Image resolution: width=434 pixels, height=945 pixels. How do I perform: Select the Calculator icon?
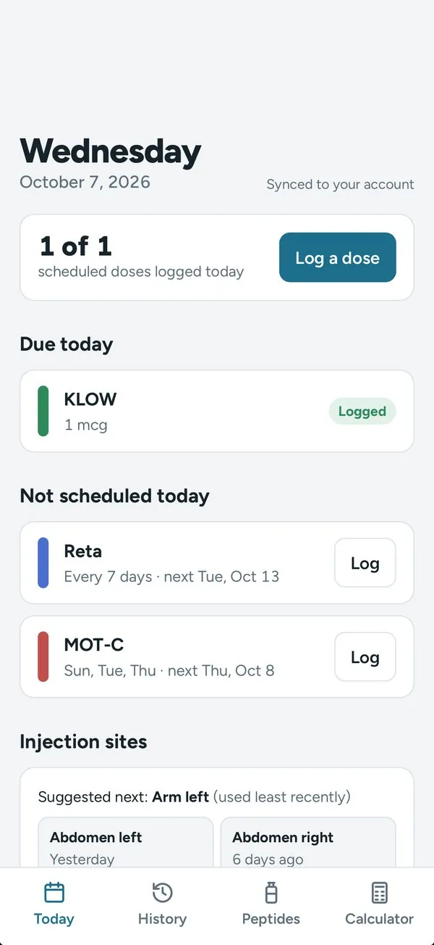tap(380, 892)
